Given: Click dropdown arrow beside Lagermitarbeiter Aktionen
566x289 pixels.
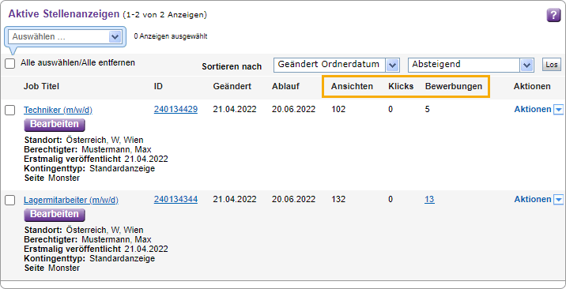Looking at the screenshot, I should [x=558, y=200].
